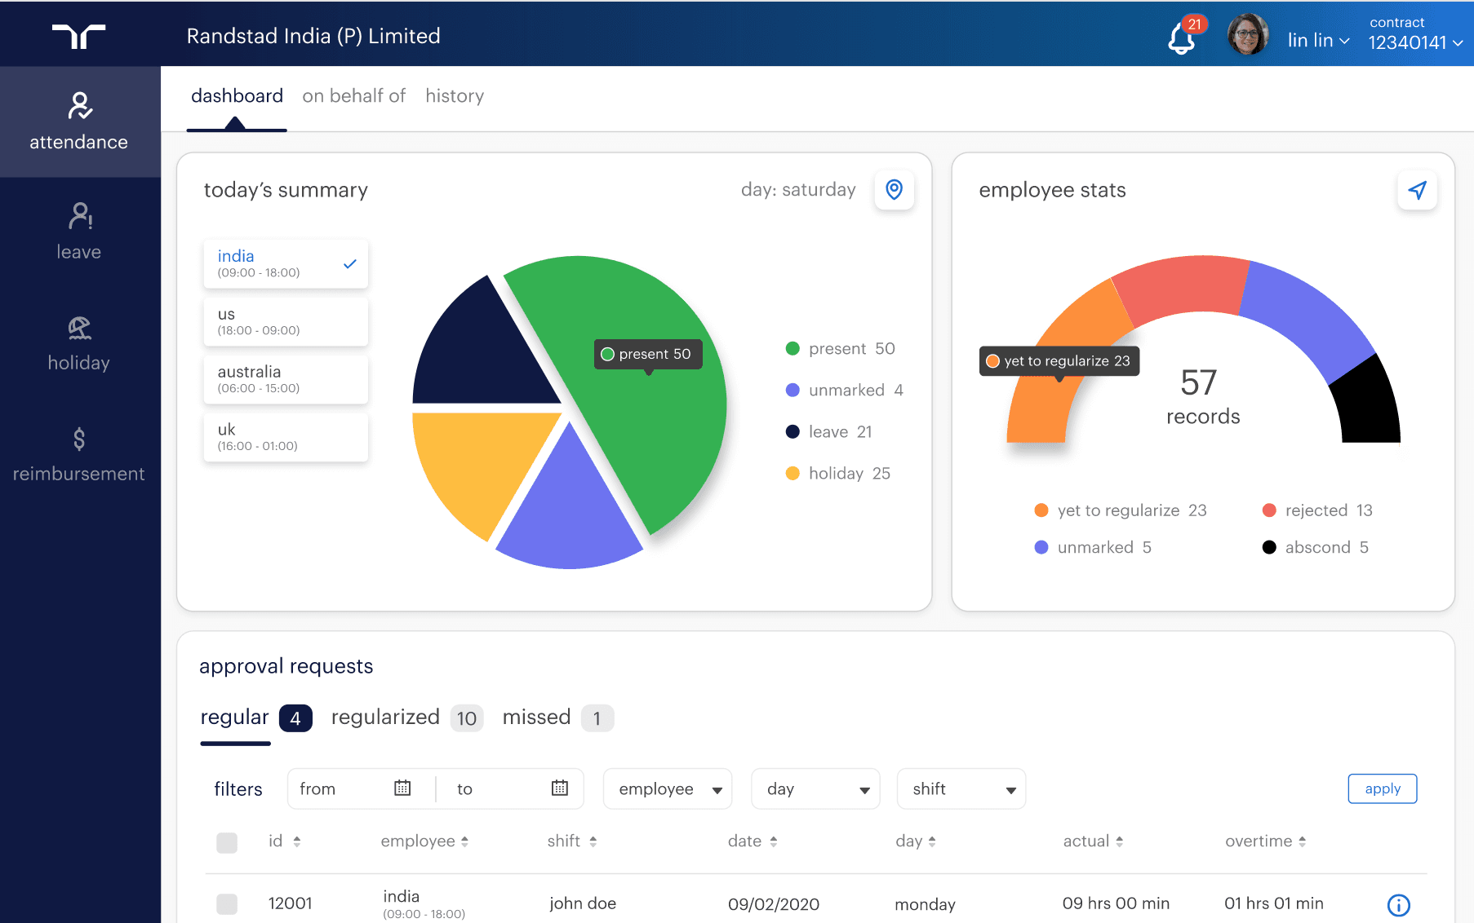Image resolution: width=1474 pixels, height=923 pixels.
Task: Open the day filter dropdown
Action: click(815, 788)
